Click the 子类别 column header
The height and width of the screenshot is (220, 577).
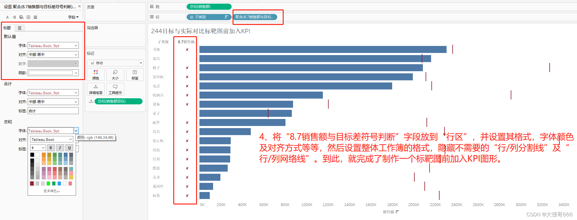click(163, 42)
